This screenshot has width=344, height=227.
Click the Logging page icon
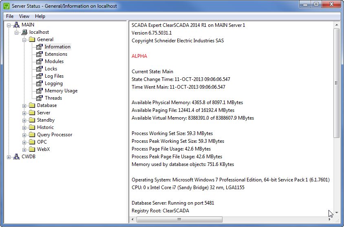pyautogui.click(x=40, y=83)
